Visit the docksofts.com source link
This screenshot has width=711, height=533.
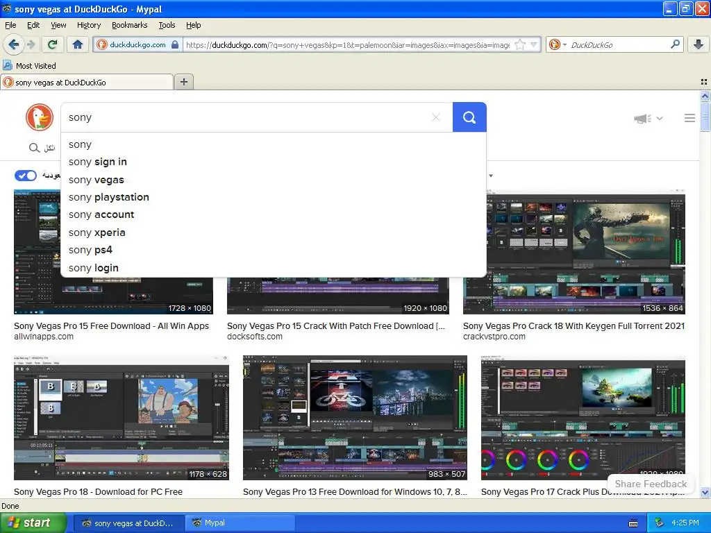pyautogui.click(x=254, y=337)
